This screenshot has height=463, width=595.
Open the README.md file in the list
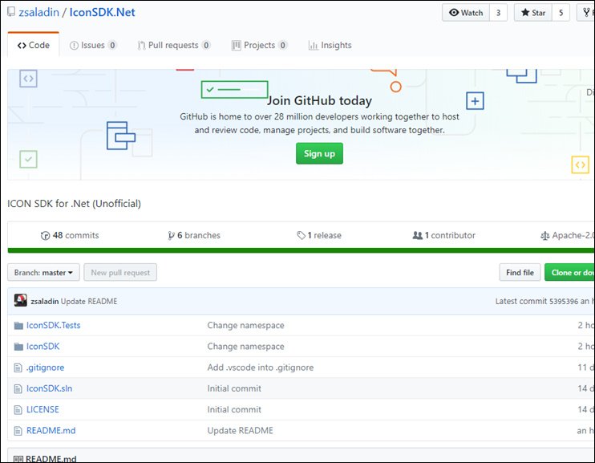51,430
